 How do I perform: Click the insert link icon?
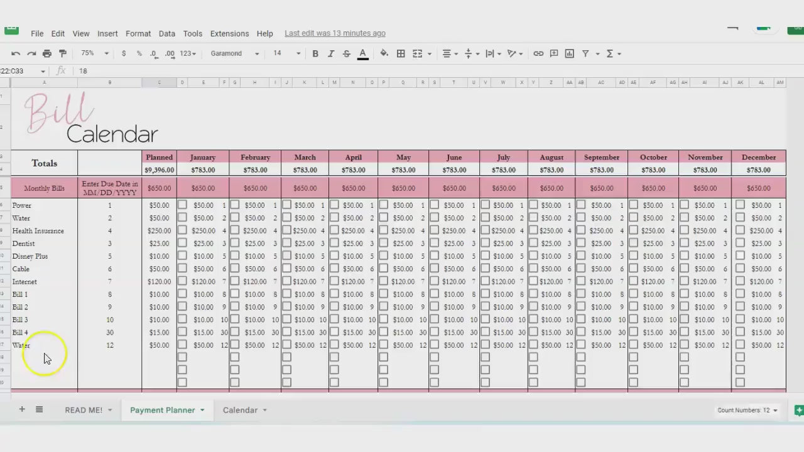tap(538, 53)
